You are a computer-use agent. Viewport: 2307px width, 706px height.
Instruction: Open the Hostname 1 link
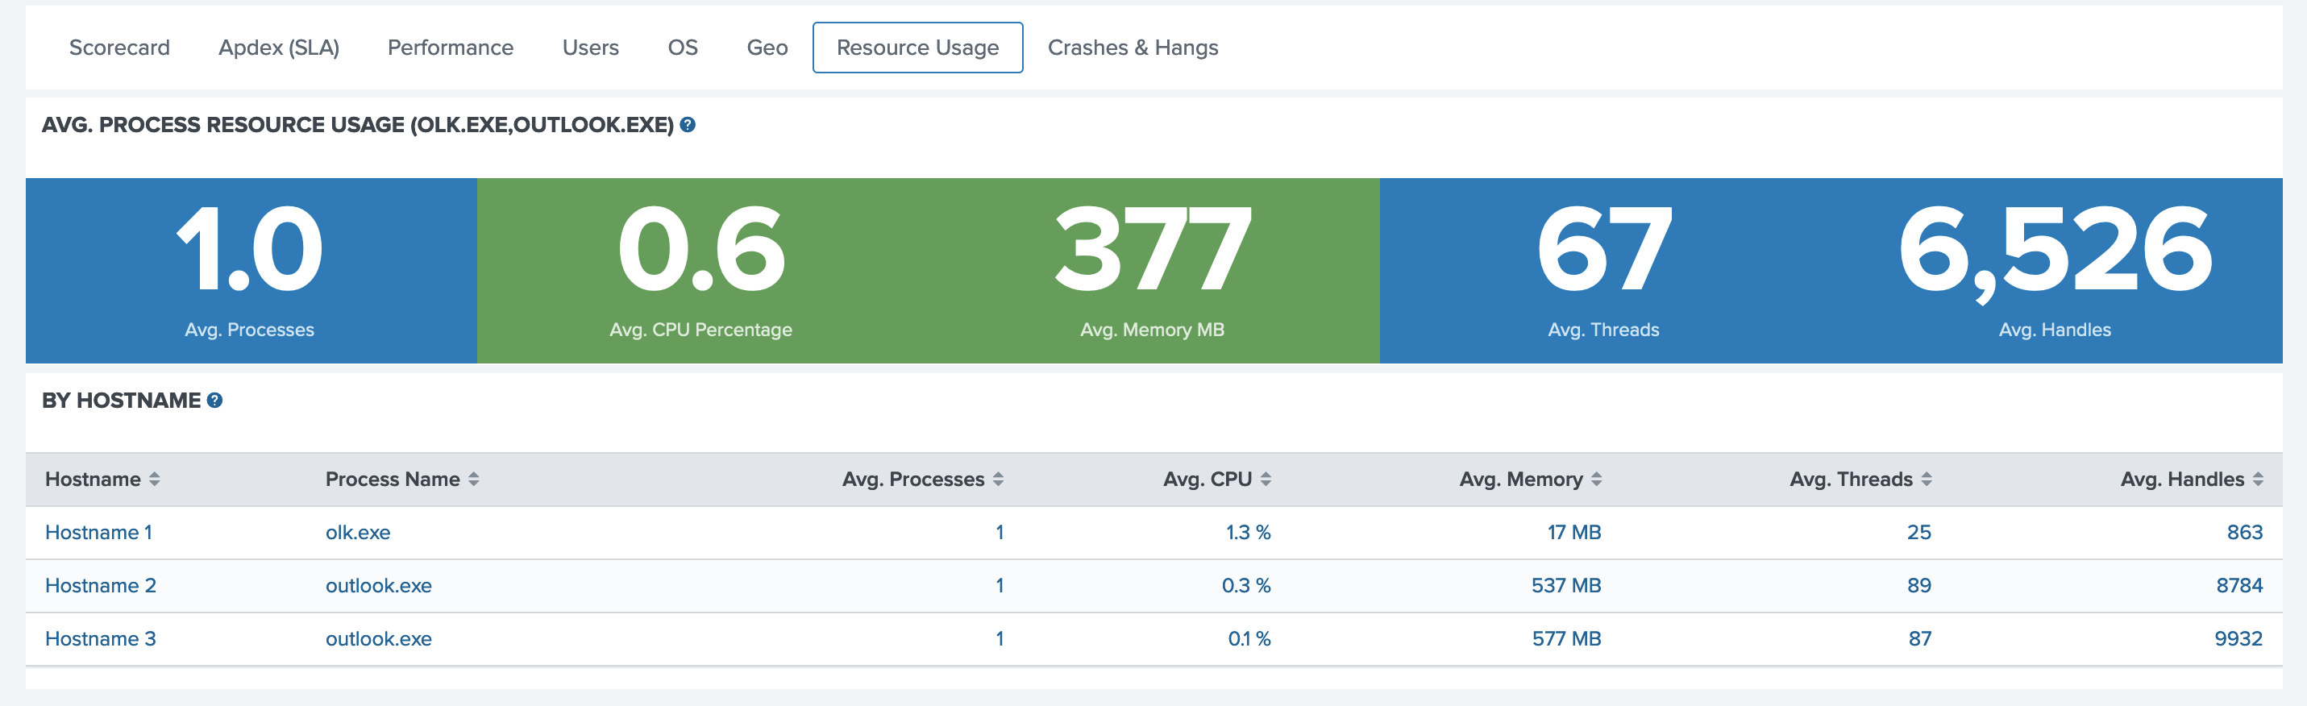[98, 532]
